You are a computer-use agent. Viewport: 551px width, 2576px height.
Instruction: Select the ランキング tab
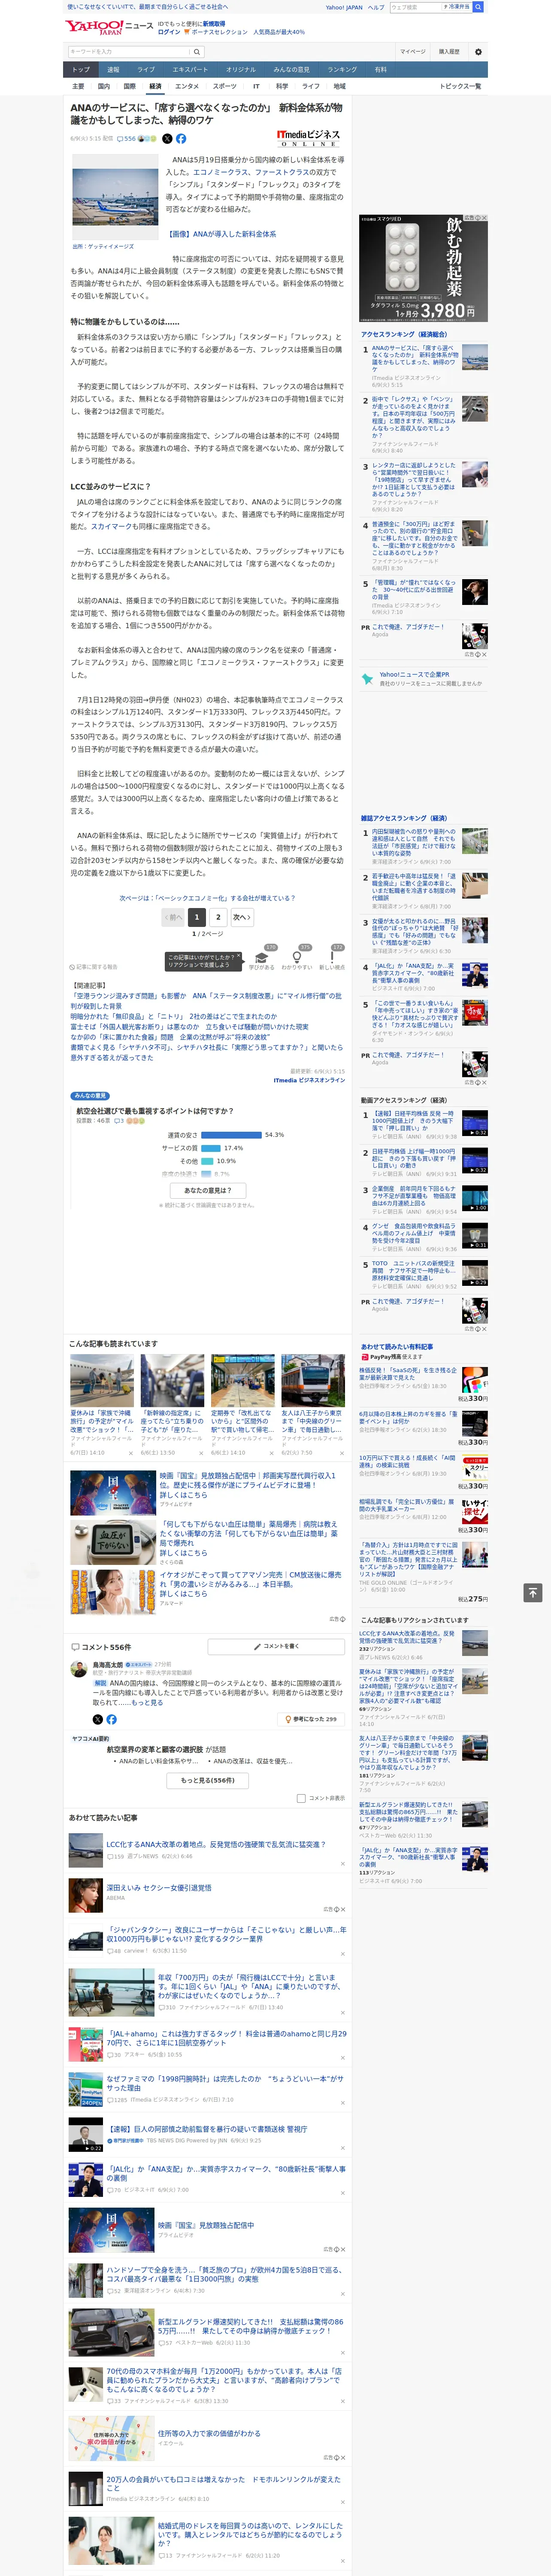tap(342, 70)
